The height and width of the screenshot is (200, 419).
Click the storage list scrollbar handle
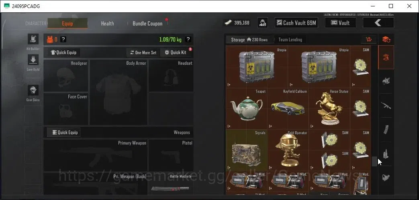tap(374, 162)
